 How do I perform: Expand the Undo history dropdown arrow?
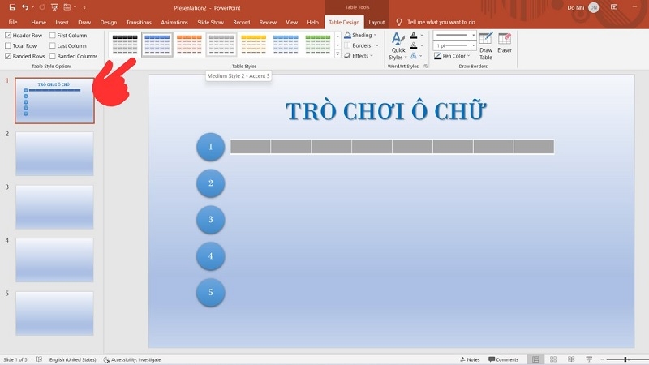[33, 7]
